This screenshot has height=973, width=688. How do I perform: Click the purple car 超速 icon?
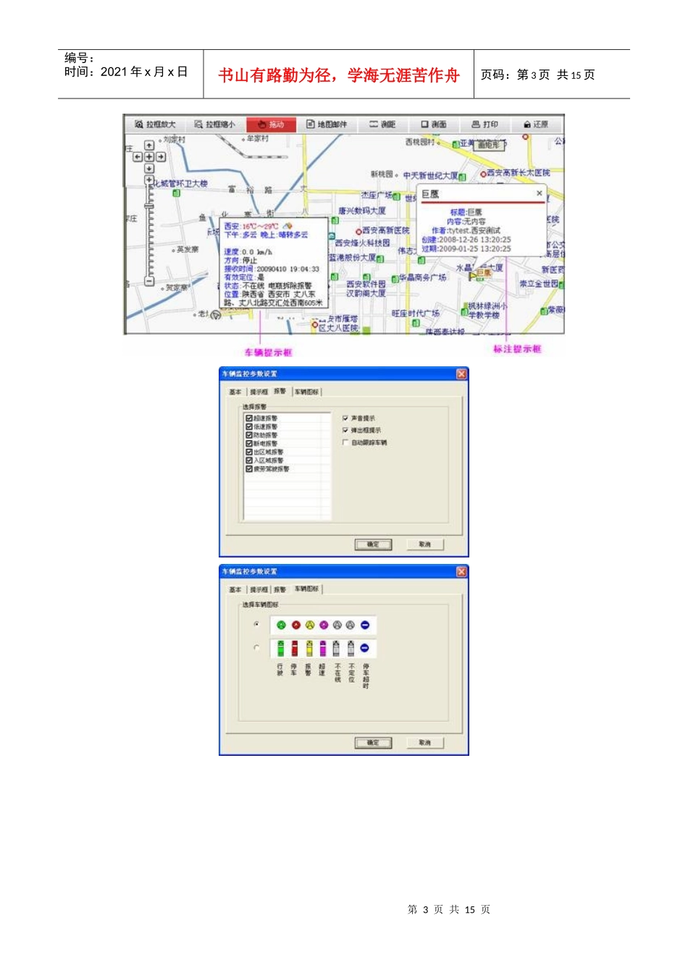pos(323,648)
